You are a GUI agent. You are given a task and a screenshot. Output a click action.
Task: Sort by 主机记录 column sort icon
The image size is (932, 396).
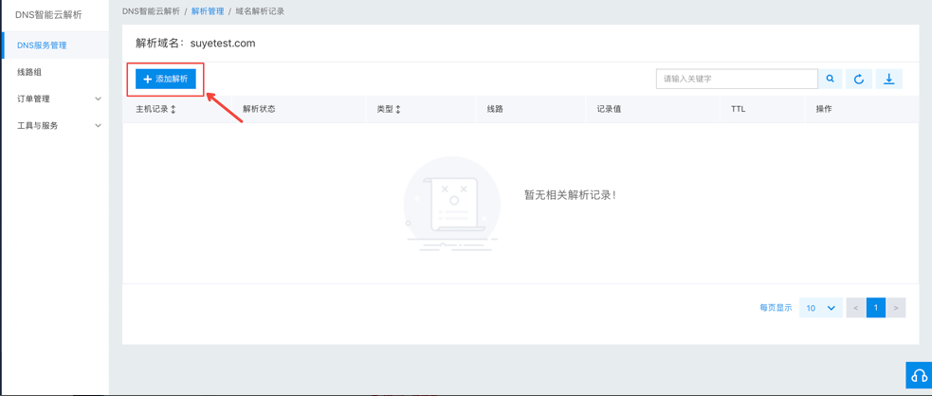pos(174,110)
